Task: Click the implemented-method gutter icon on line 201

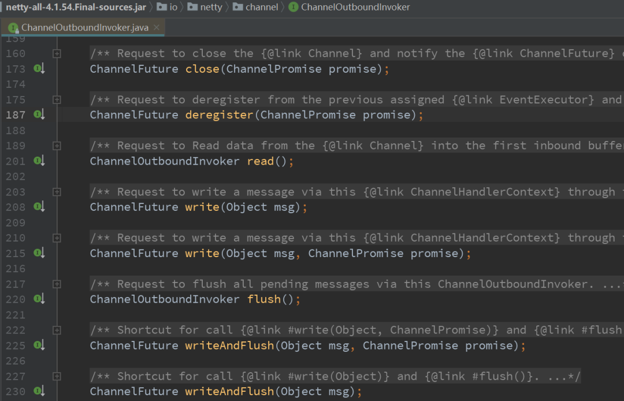Action: (x=39, y=161)
